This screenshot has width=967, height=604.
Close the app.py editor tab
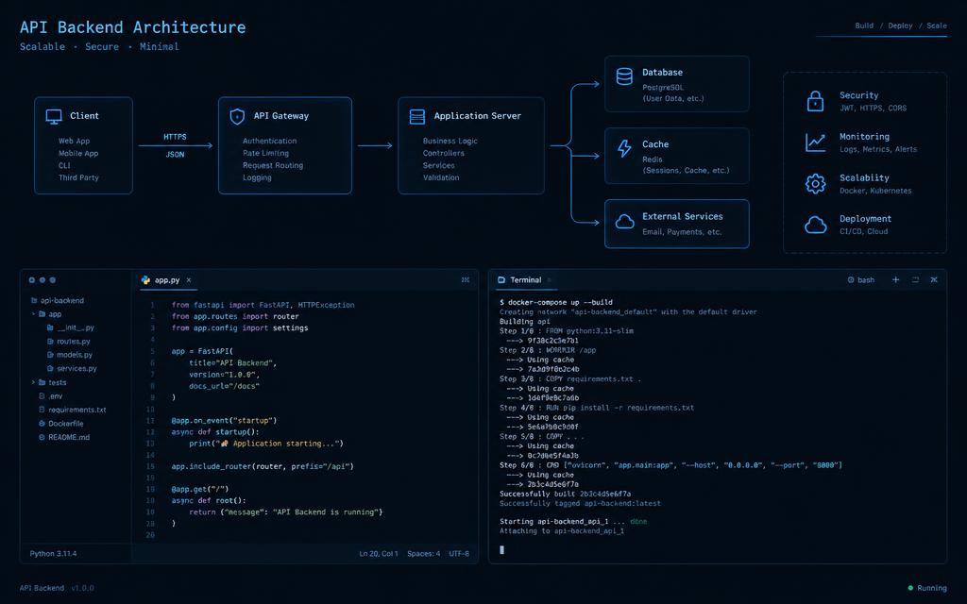pos(189,279)
